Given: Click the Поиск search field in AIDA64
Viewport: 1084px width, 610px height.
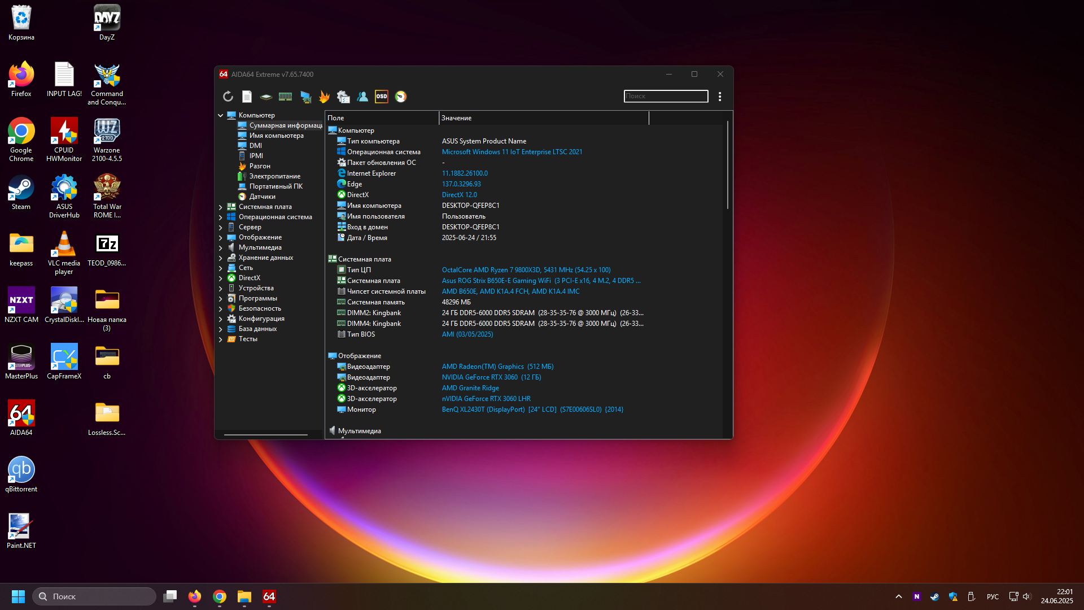Looking at the screenshot, I should pyautogui.click(x=666, y=96).
